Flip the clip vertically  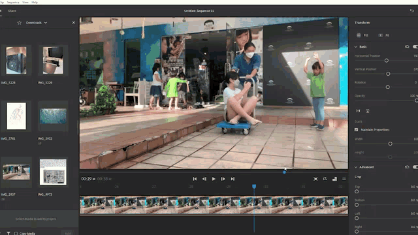pos(368,111)
